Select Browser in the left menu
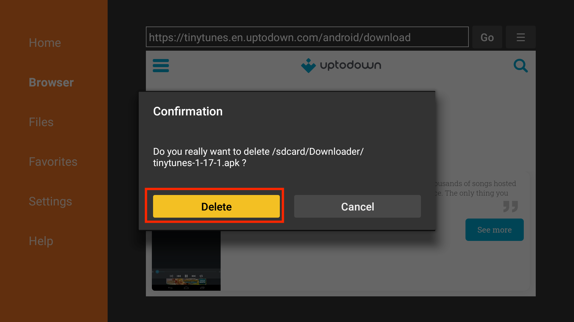 (x=52, y=82)
